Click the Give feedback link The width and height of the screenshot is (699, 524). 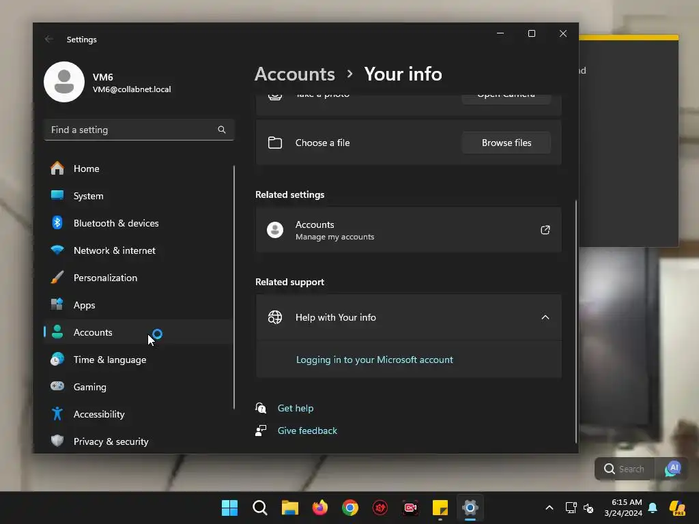pos(307,431)
